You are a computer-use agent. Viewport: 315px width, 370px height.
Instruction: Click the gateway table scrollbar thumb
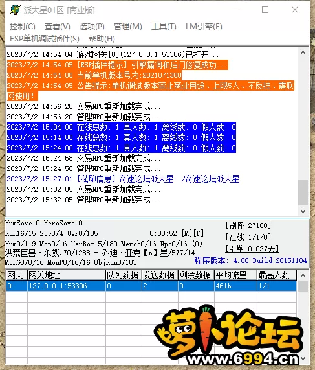coord(303,286)
